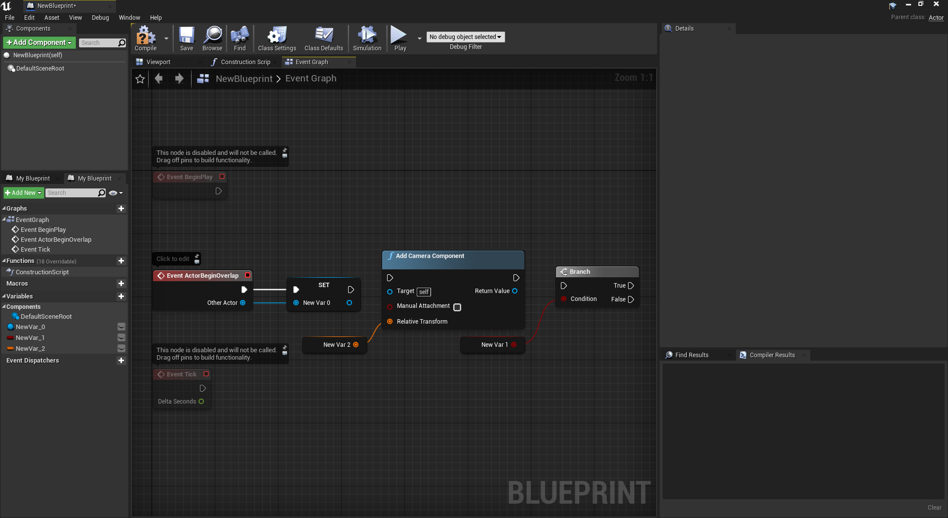Save the blueprint with Save icon
The width and height of the screenshot is (948, 518).
pos(187,38)
